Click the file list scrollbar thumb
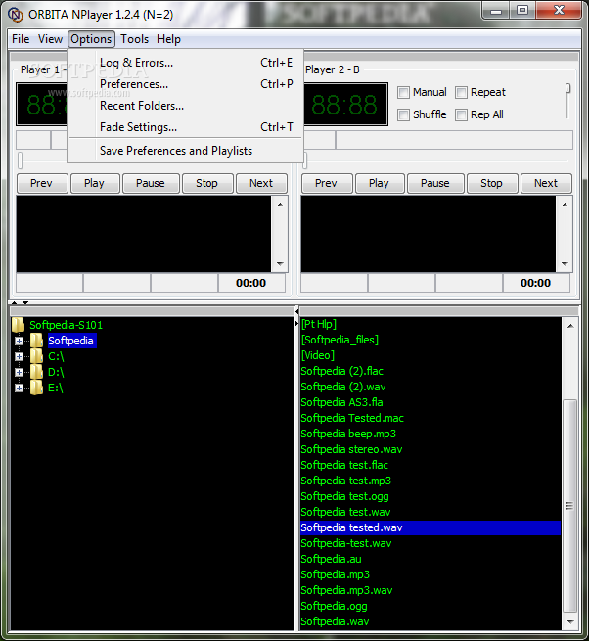The height and width of the screenshot is (641, 589). point(569,506)
